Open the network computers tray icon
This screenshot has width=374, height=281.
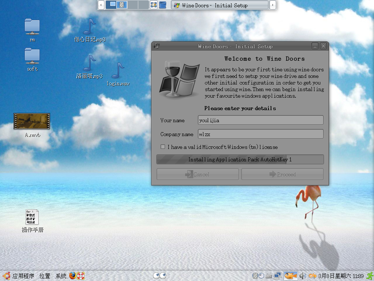click(x=278, y=276)
